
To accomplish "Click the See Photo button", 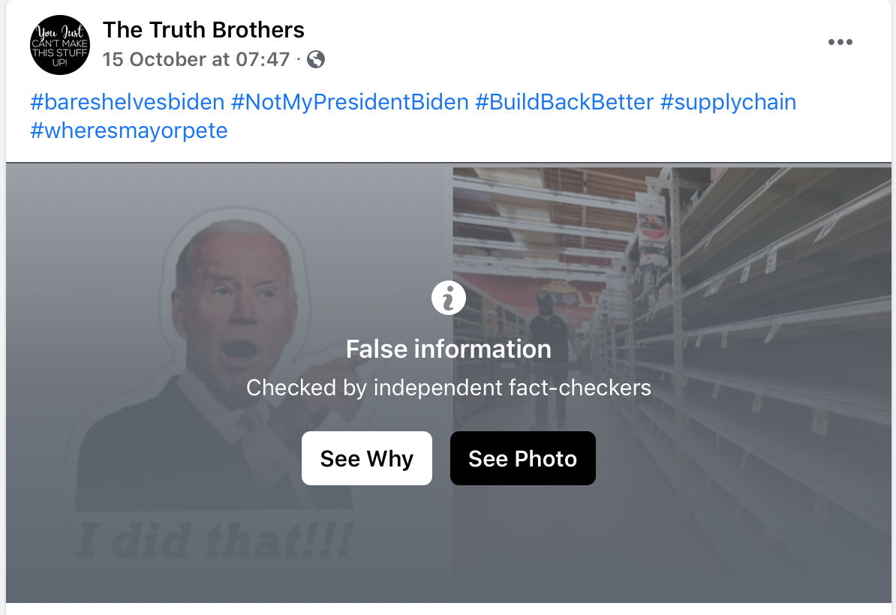I will (x=522, y=457).
